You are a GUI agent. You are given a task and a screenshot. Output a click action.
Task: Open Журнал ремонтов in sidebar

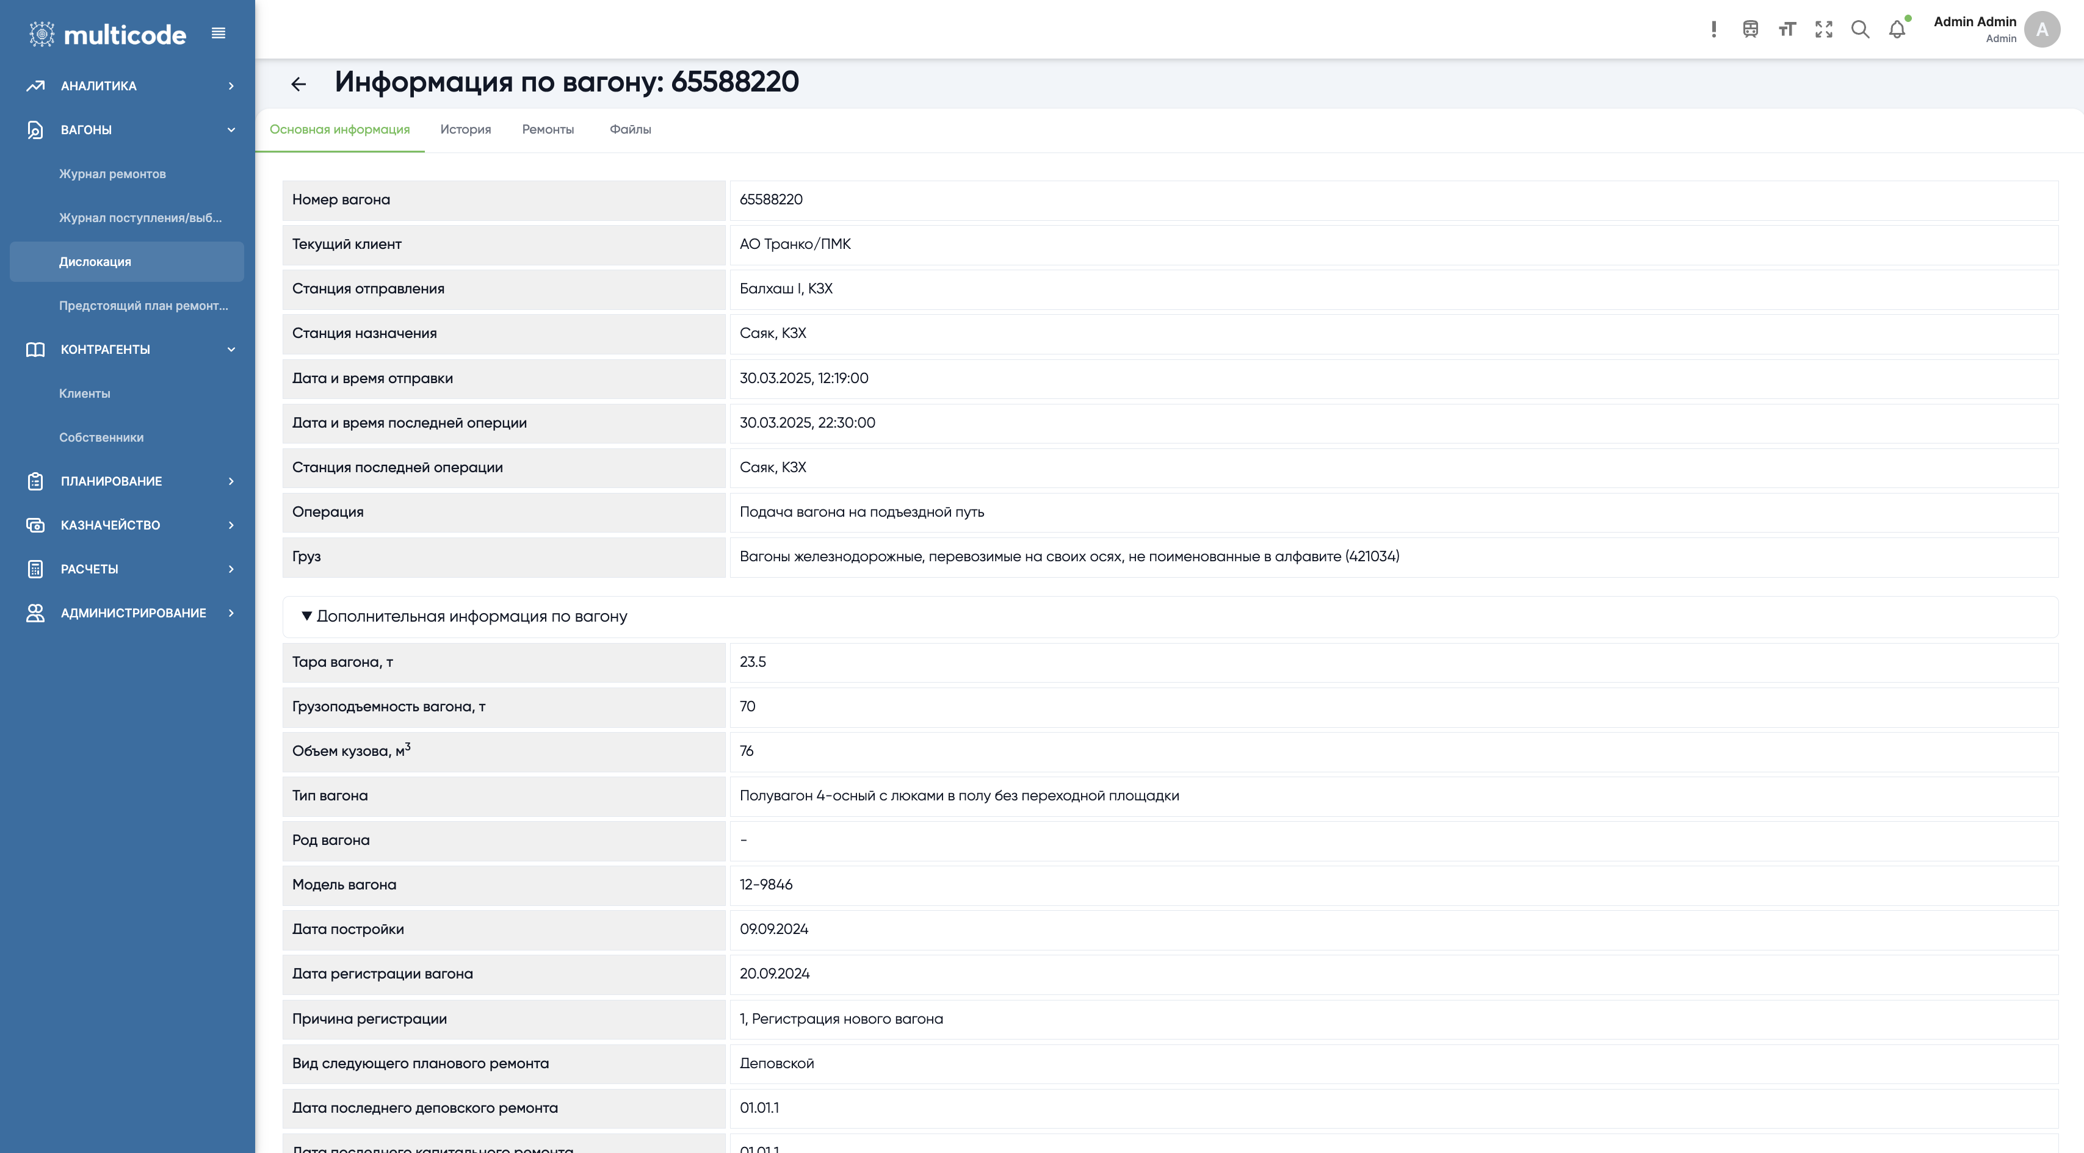coord(112,174)
